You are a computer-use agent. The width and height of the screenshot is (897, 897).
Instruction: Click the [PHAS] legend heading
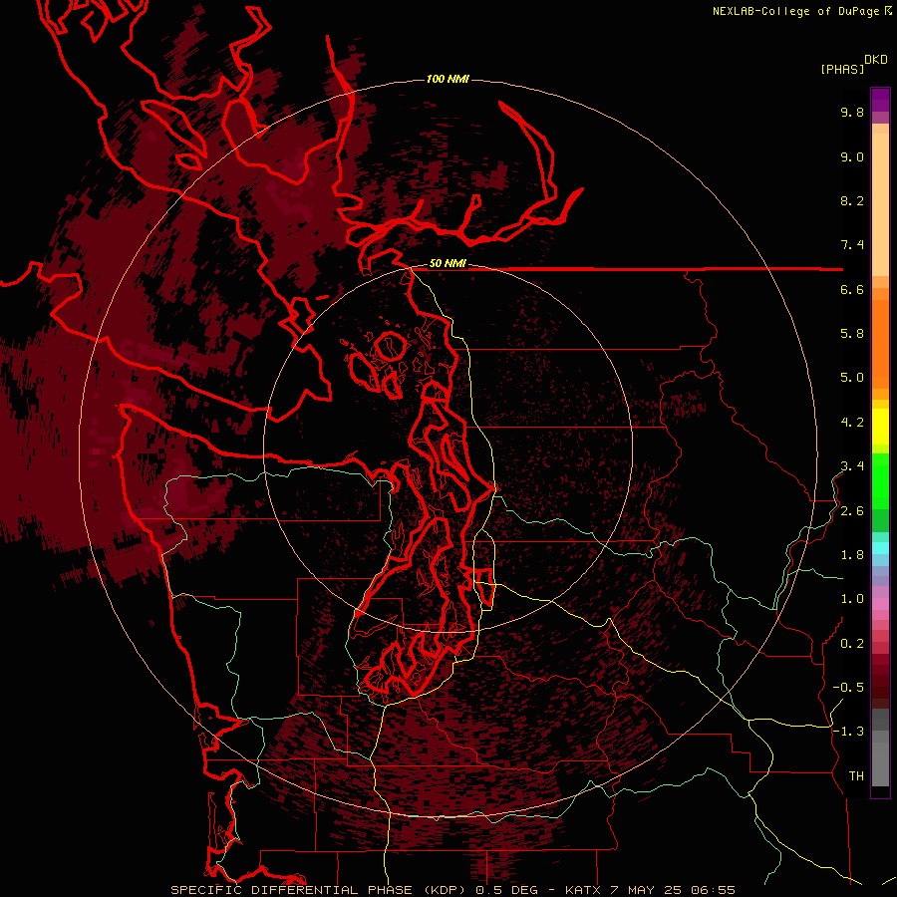(842, 70)
